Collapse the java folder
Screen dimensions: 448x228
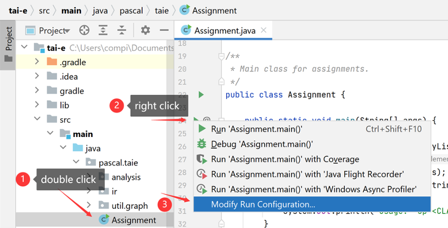click(x=63, y=147)
